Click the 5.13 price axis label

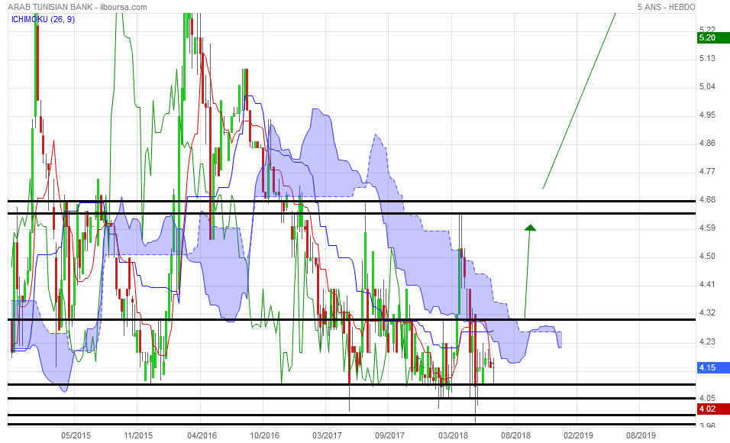[708, 58]
